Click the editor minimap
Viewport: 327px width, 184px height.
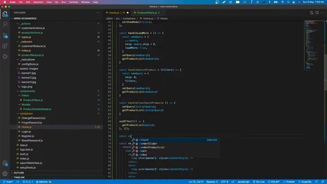point(314,45)
